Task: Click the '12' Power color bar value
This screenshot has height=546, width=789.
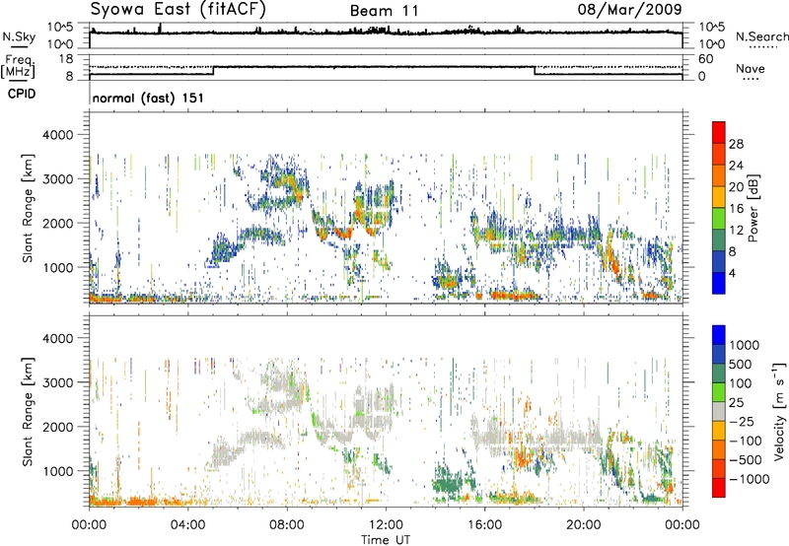Action: [x=736, y=231]
